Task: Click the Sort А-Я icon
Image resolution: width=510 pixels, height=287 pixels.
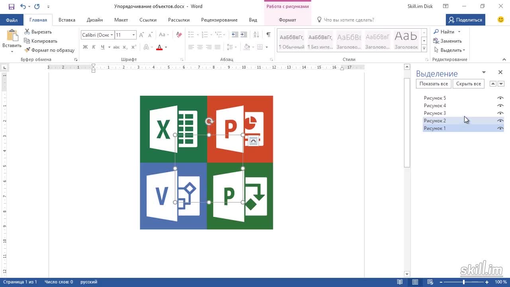Action: coord(256,35)
